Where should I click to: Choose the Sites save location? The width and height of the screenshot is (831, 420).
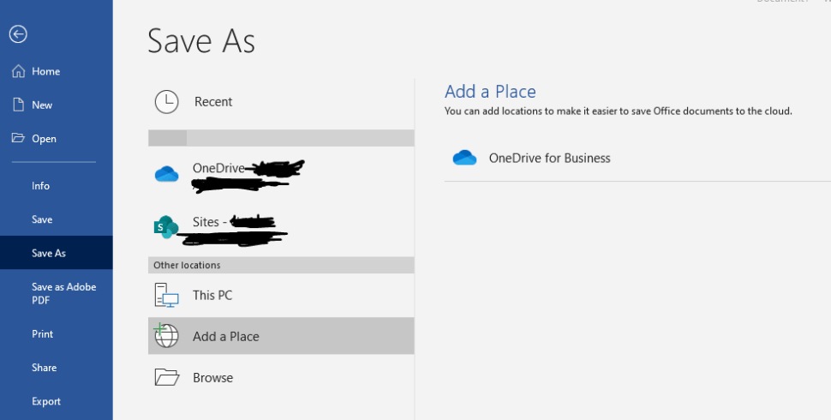point(281,227)
